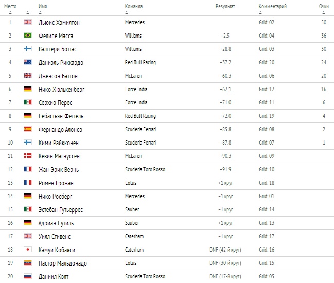Click Venezuelan flag next to Пастор Мальдонадо

[x=28, y=263]
